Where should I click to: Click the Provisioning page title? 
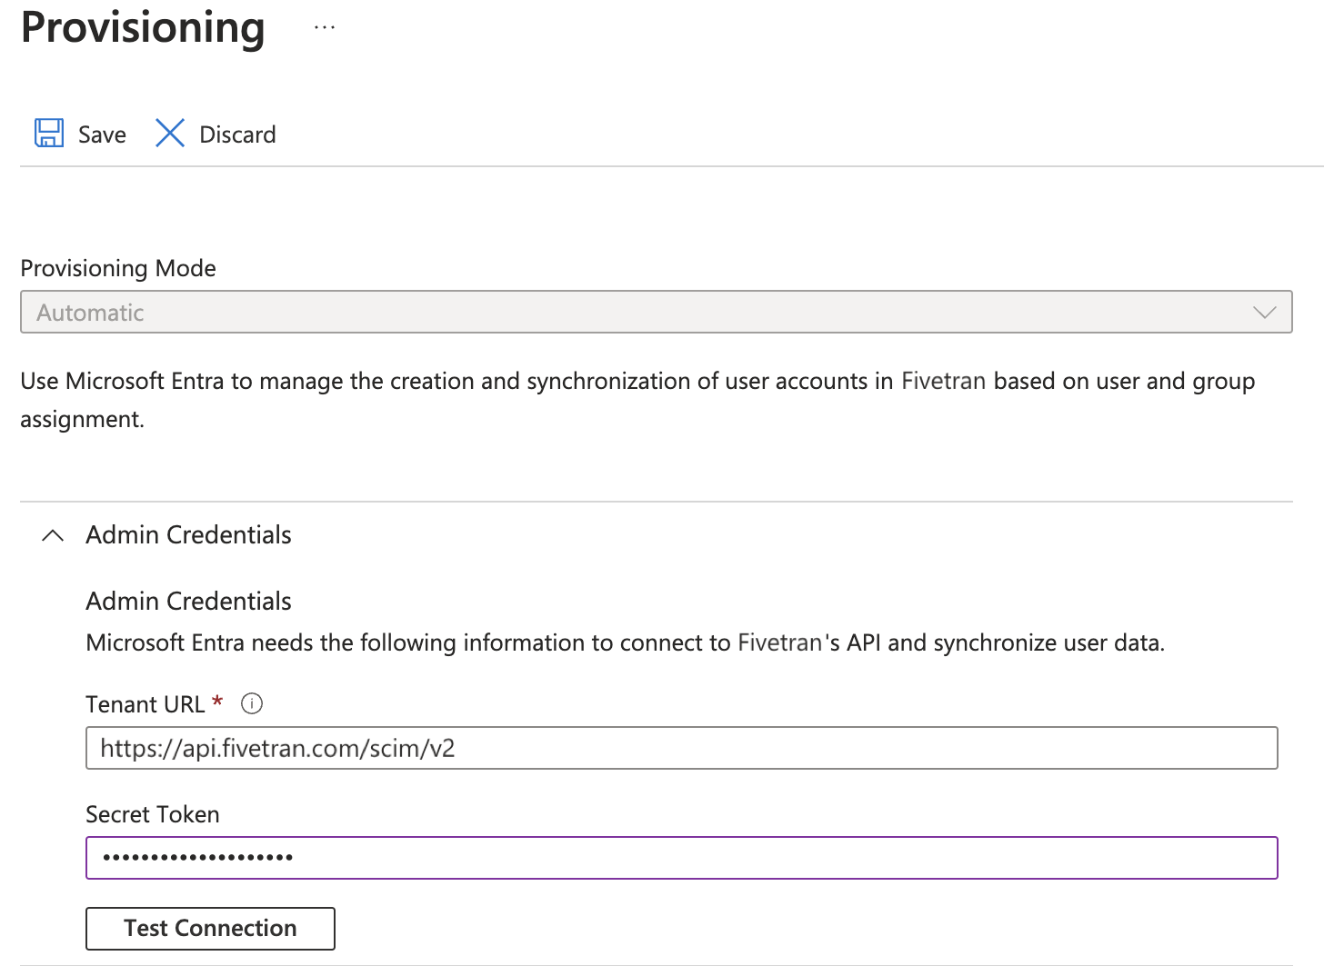click(143, 26)
